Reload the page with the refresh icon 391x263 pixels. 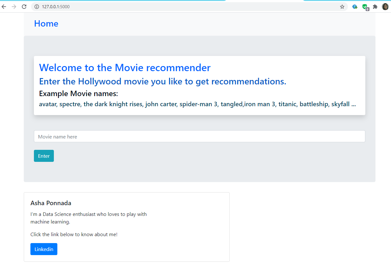point(24,6)
